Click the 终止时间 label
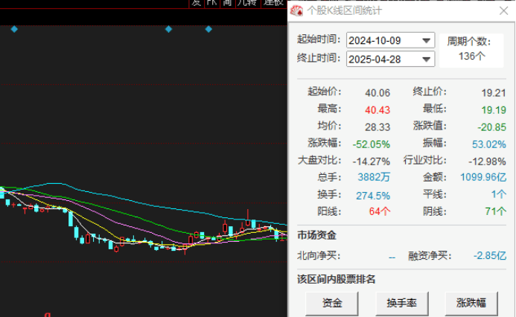Image resolution: width=516 pixels, height=317 pixels. [x=319, y=58]
